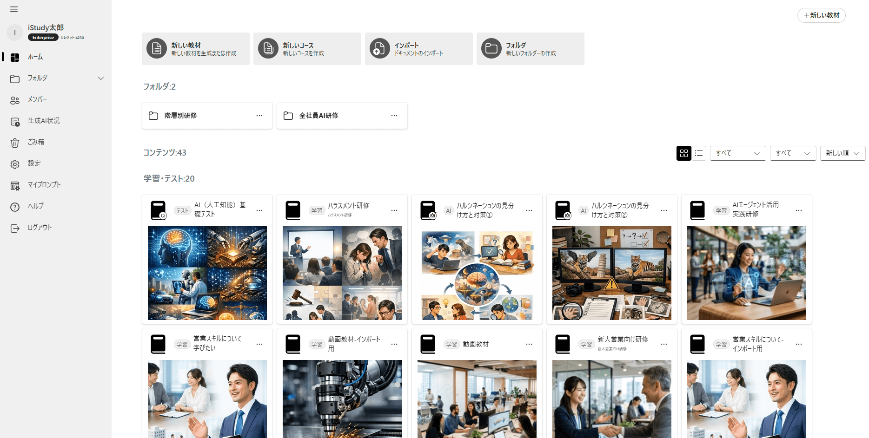Viewport: 869px width, 438px height.
Task: Click the 営業スキルについて学びたい title
Action: [x=218, y=343]
